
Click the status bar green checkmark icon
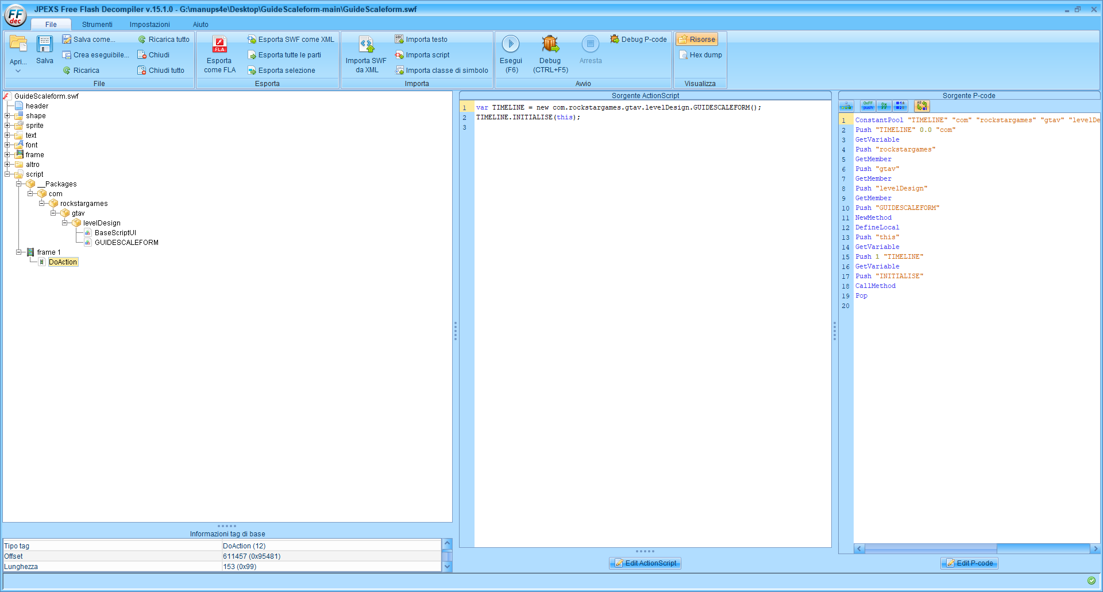pos(1092,581)
